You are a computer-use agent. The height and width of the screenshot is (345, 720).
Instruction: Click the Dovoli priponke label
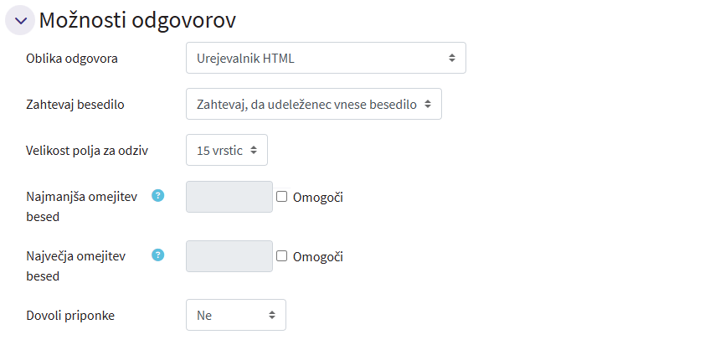71,316
